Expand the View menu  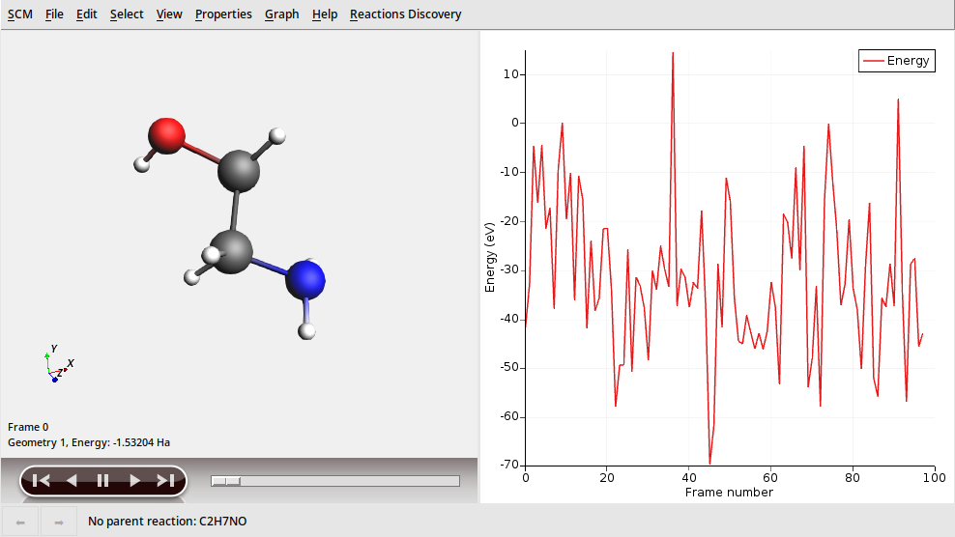click(x=169, y=14)
